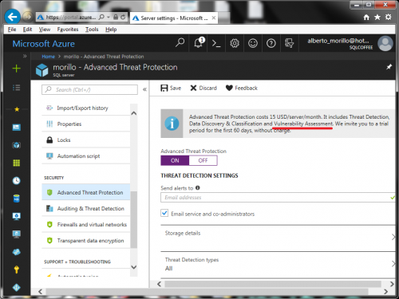Click the address bar refresh icon

(x=123, y=18)
